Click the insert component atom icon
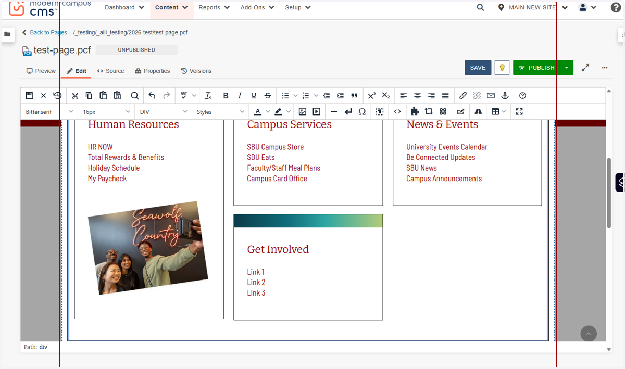Screen dimensions: 625x369 443,111
